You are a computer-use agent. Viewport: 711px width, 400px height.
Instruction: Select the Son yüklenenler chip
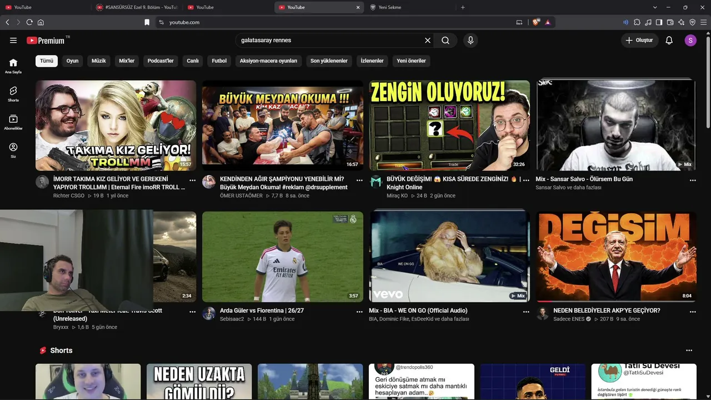pos(329,61)
